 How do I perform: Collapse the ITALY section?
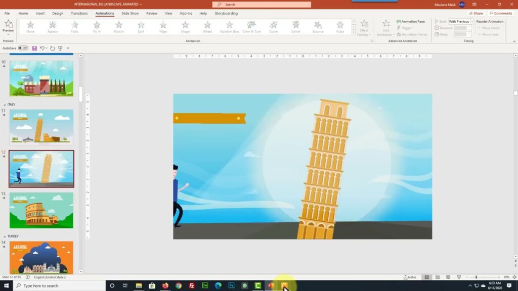coord(5,105)
